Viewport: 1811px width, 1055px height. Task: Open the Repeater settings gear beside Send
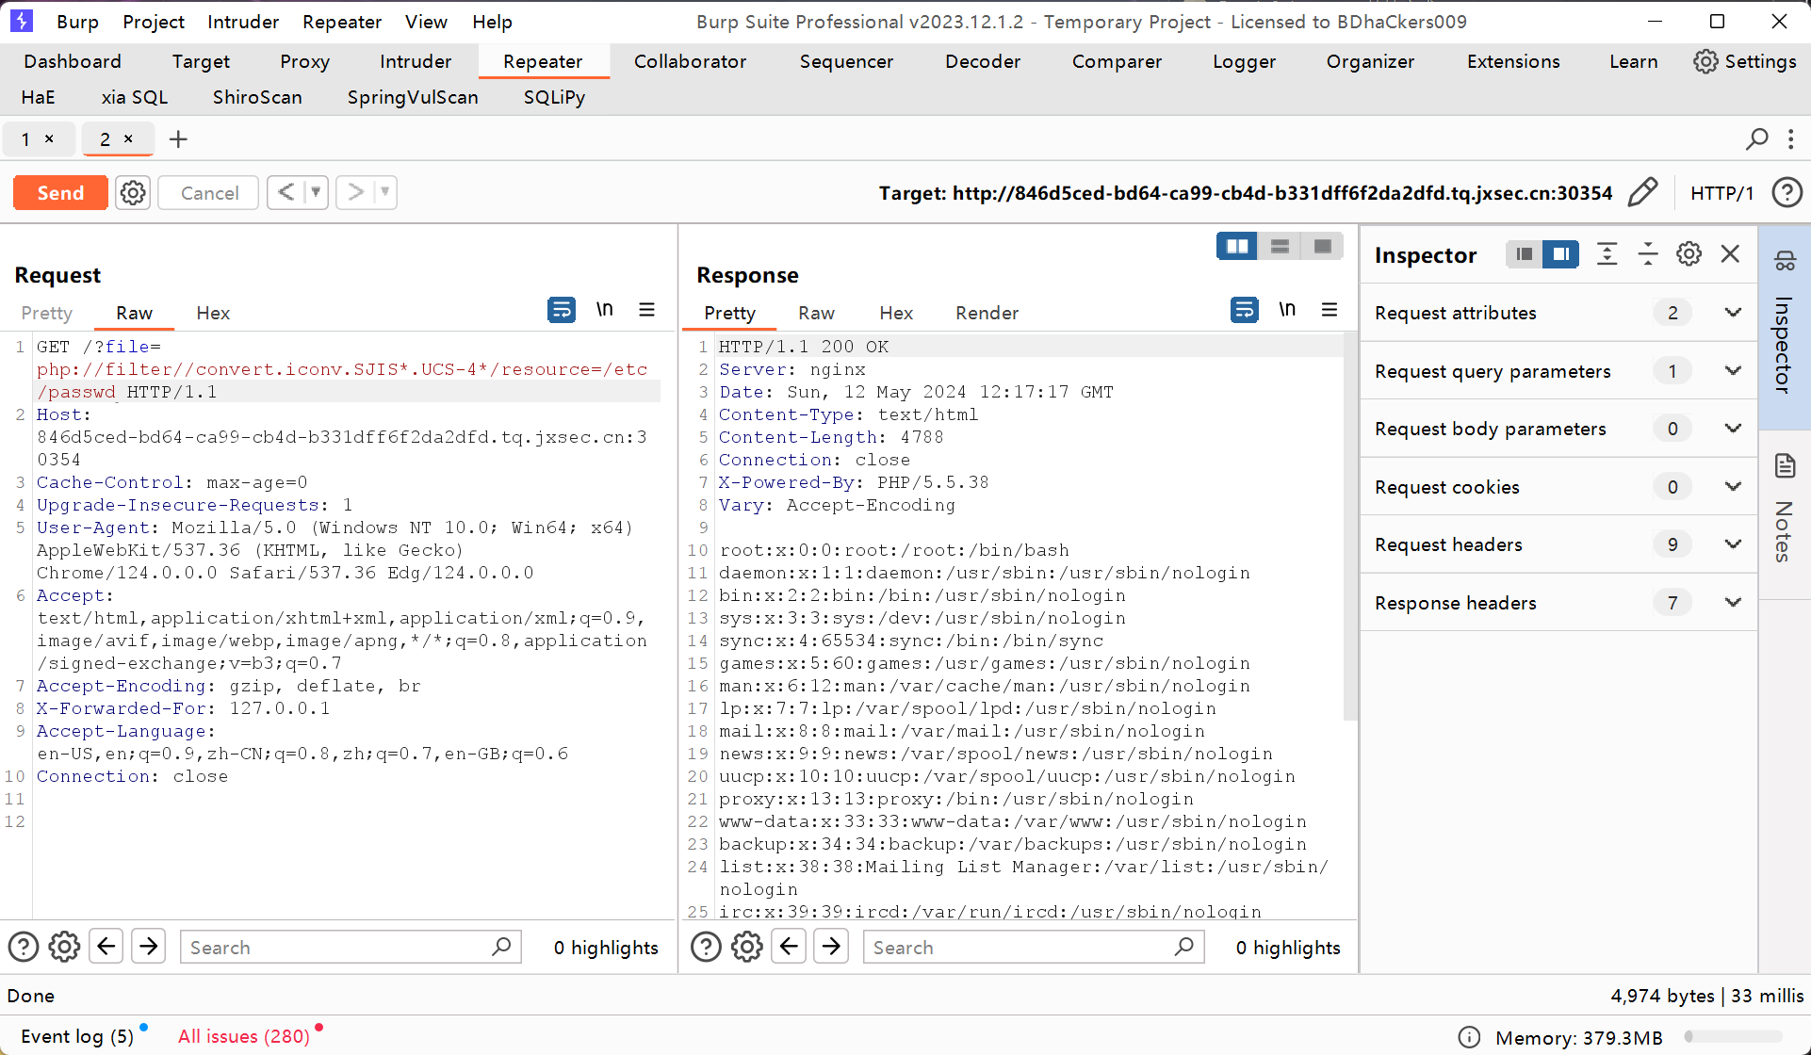[133, 193]
